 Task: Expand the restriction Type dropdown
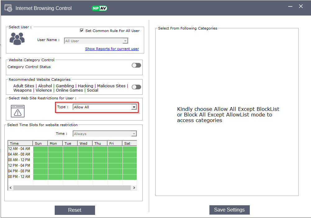tap(134, 107)
